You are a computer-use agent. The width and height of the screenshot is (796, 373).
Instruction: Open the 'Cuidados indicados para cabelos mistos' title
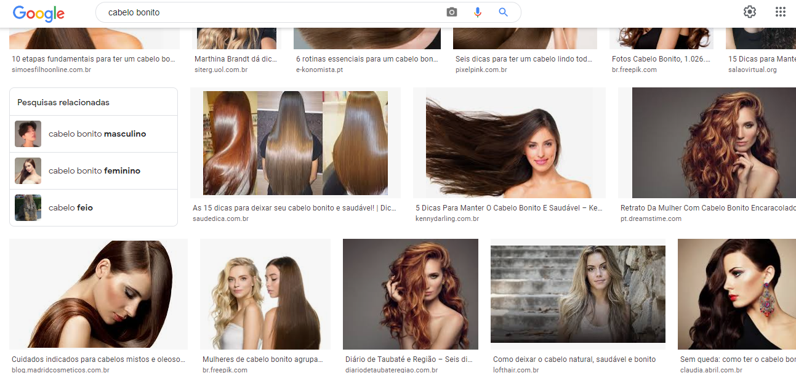click(x=98, y=359)
